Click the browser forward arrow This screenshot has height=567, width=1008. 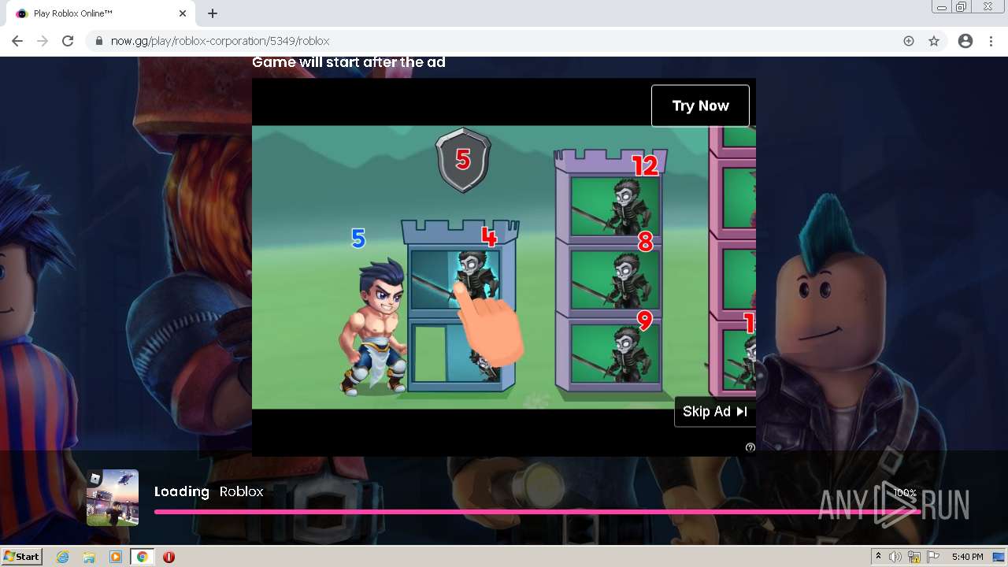[x=43, y=41]
